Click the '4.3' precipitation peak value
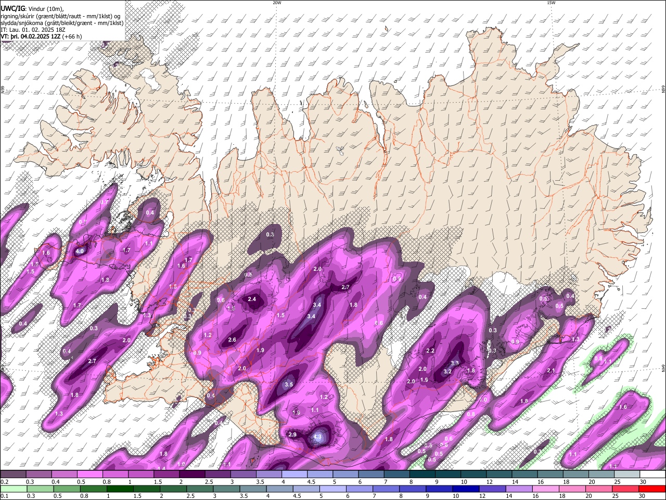666x500 pixels. (318, 436)
